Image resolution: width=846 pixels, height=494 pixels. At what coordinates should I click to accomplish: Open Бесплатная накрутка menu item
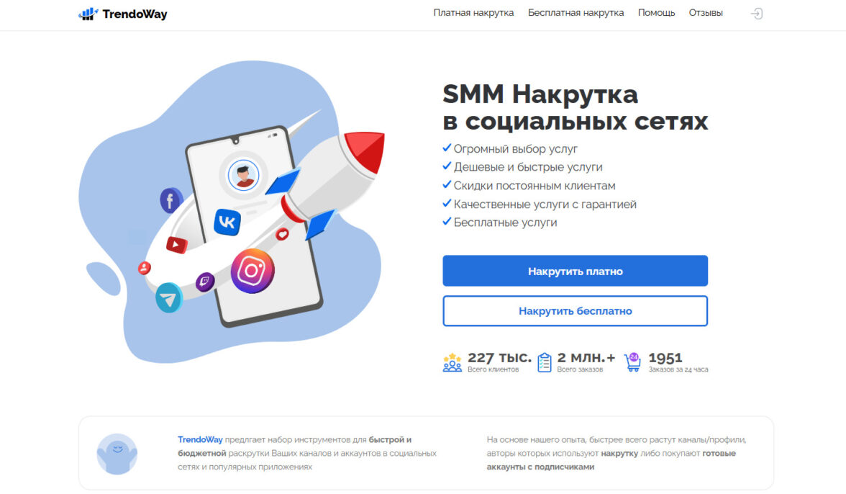pyautogui.click(x=576, y=13)
